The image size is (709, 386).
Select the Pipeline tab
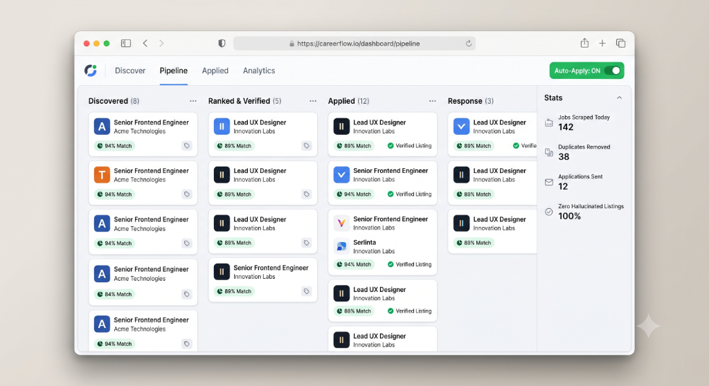pos(174,71)
